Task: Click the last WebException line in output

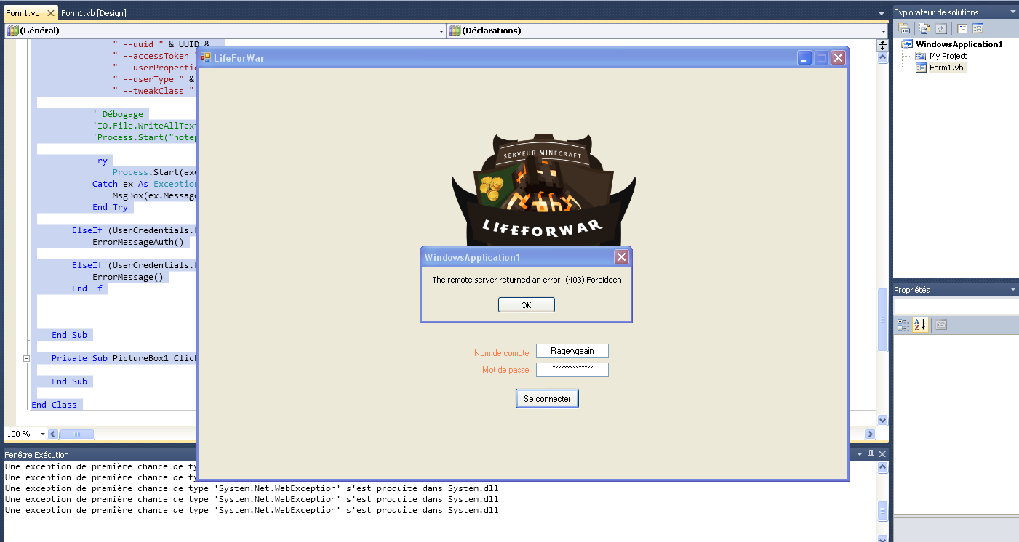Action: click(x=252, y=510)
